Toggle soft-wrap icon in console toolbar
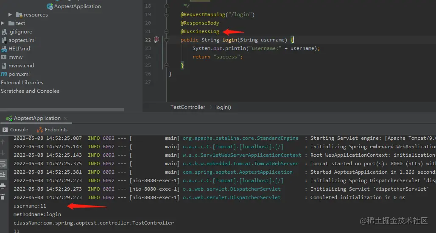This screenshot has height=233, width=436. tap(3, 164)
